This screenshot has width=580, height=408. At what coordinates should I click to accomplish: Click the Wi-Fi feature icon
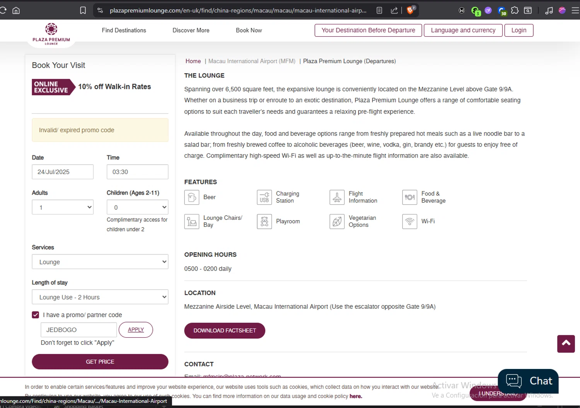pyautogui.click(x=409, y=222)
